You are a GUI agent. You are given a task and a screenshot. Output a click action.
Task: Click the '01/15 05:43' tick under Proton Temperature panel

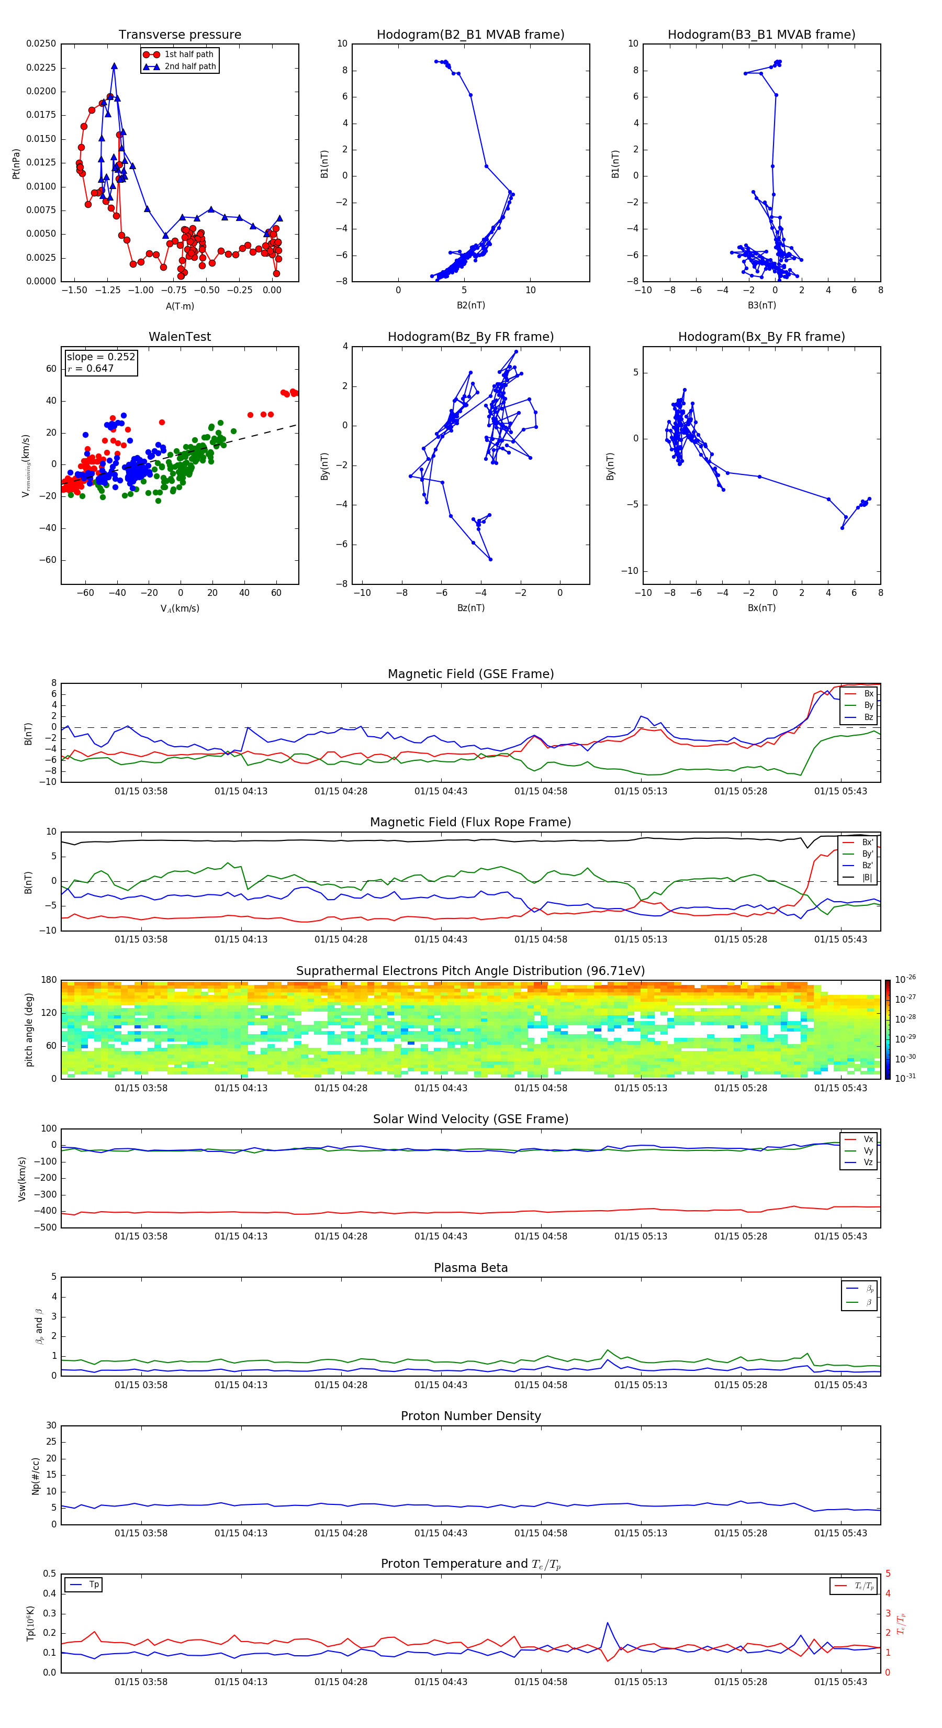coord(841,1682)
